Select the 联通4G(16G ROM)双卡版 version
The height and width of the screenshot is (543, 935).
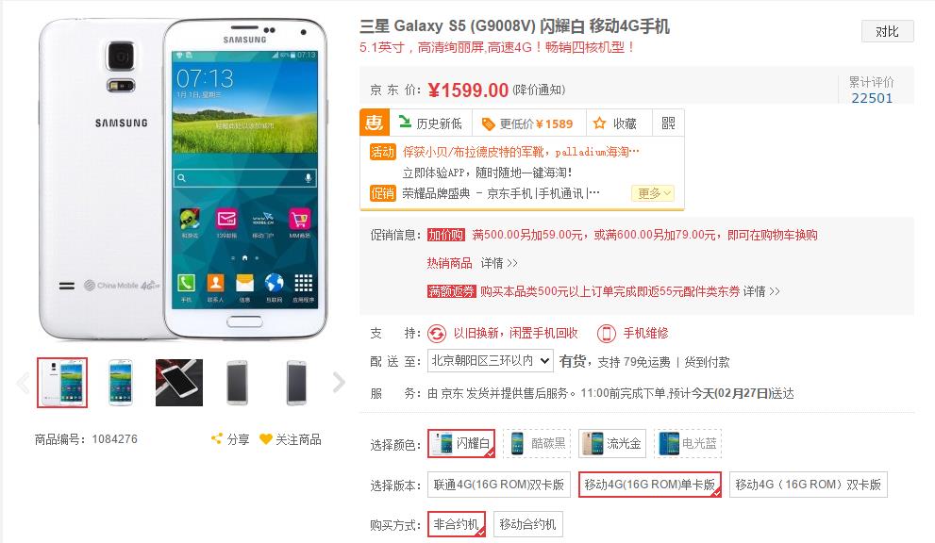499,485
